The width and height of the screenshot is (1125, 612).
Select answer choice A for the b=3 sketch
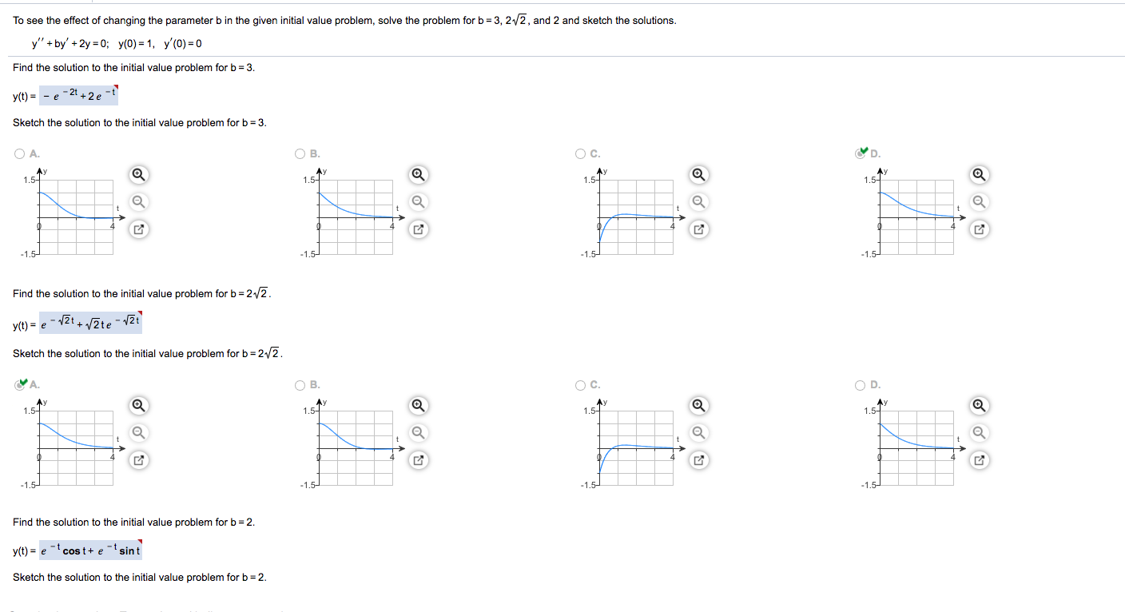[18, 153]
